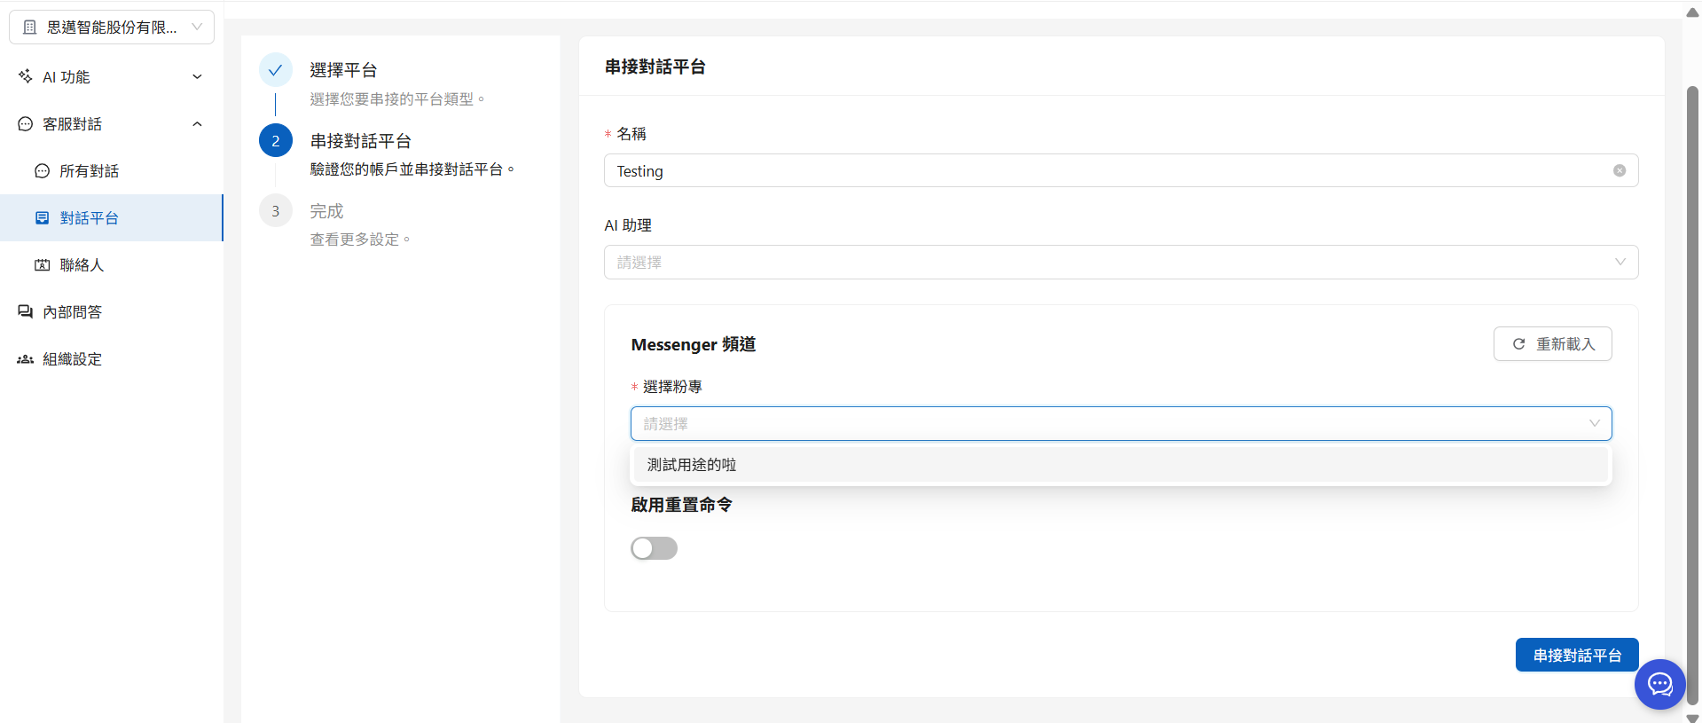Open the AI 助理 dropdown
Viewport: 1702px width, 723px height.
point(1120,263)
